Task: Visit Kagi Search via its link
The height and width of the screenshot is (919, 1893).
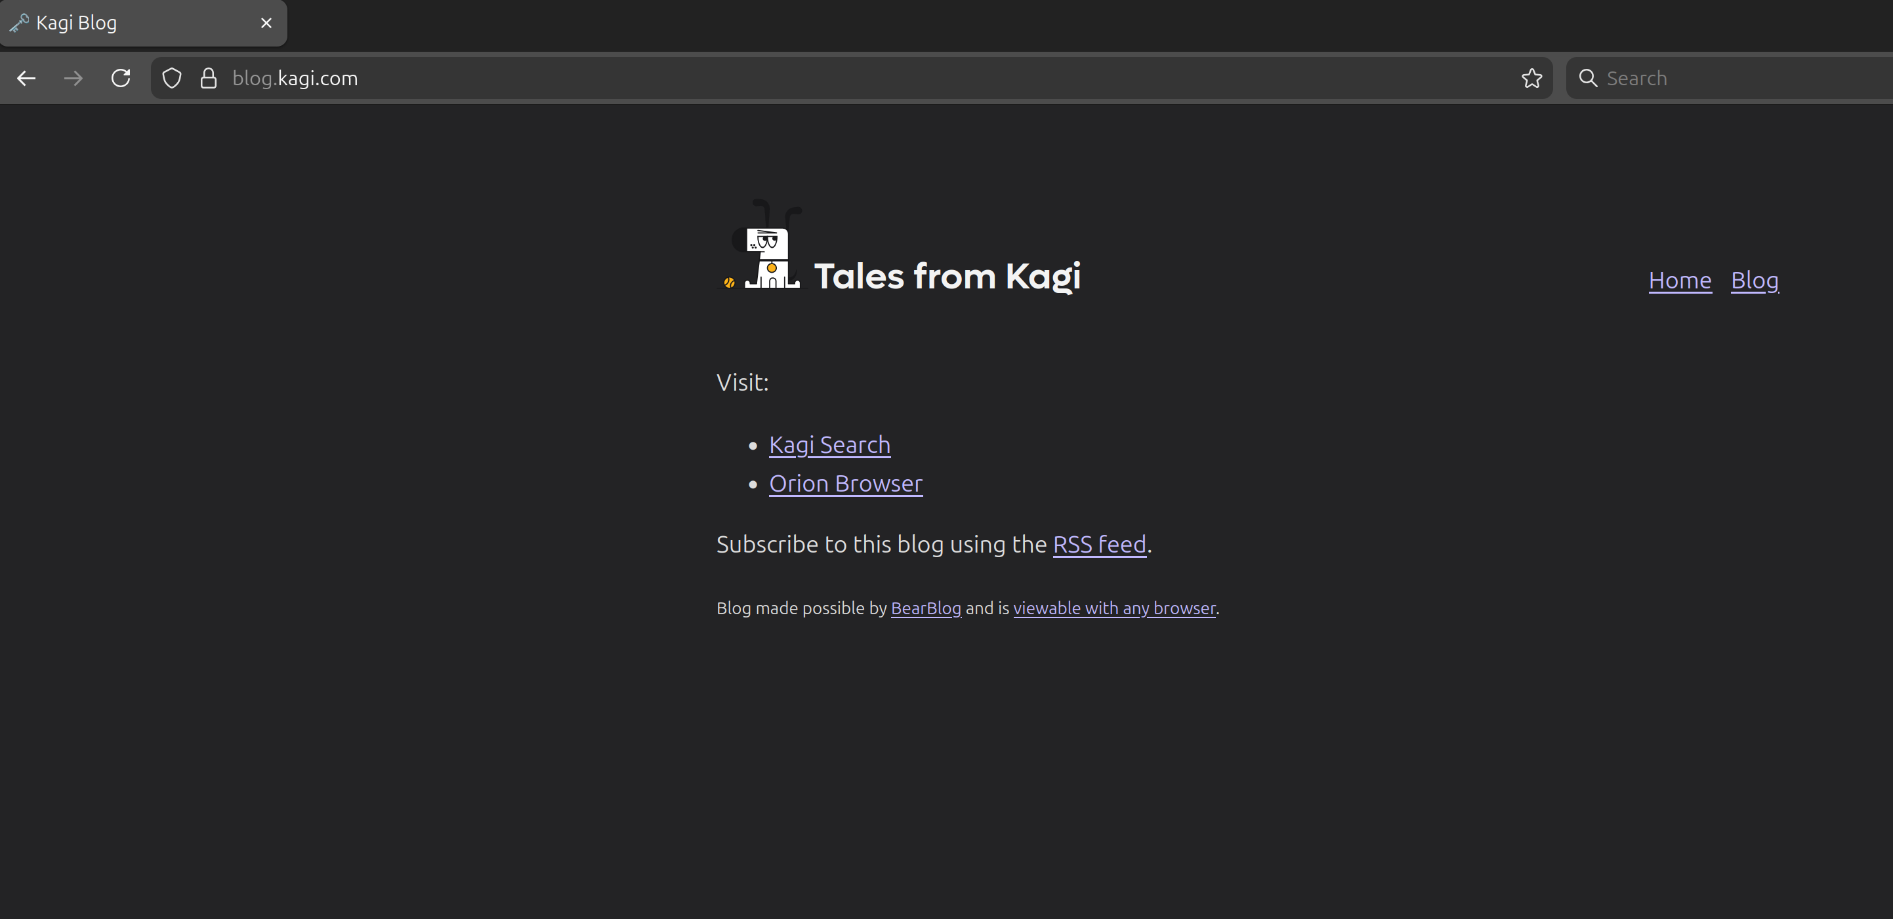Action: pos(829,445)
